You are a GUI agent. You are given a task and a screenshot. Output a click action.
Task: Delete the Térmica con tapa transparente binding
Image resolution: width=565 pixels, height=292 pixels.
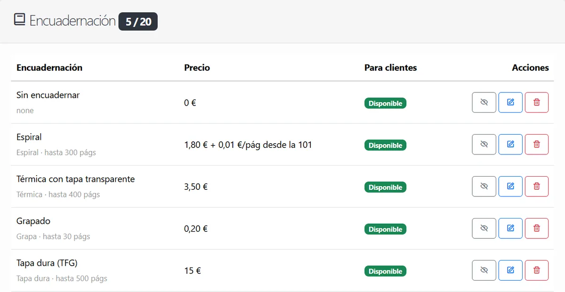(537, 187)
